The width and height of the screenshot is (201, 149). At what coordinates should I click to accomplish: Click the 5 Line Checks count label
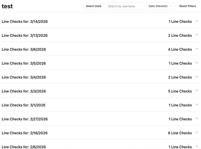point(180,91)
